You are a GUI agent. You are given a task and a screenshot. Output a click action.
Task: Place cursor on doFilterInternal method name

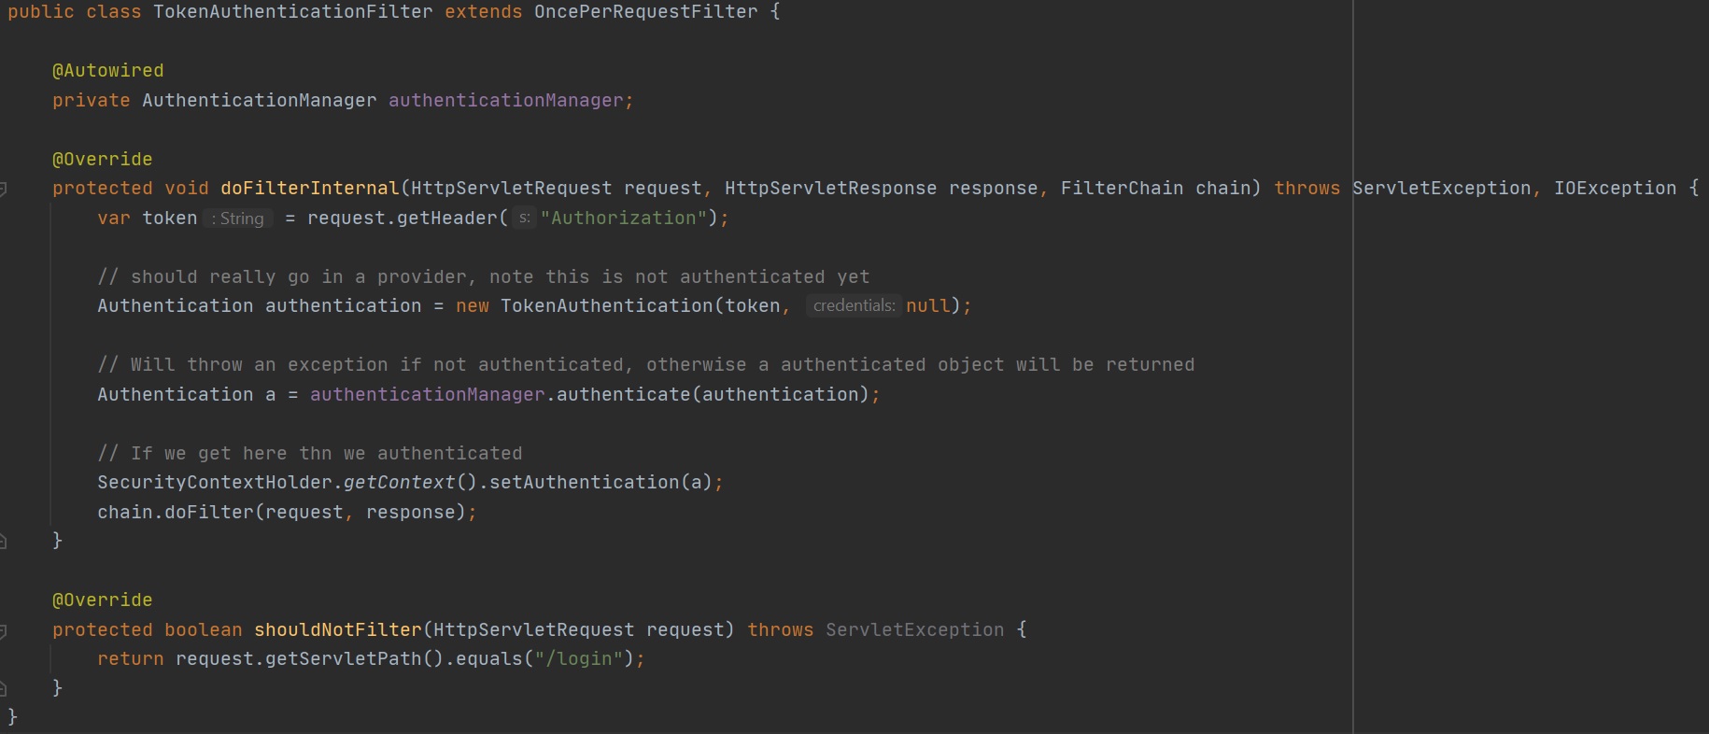coord(309,189)
